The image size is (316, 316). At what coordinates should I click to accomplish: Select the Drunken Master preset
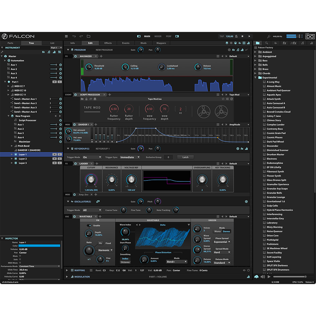(x=275, y=155)
